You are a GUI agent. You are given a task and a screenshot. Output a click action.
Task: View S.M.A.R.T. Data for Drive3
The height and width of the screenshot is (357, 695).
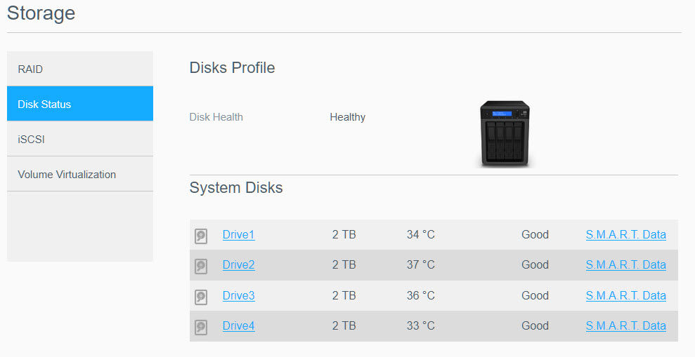625,296
